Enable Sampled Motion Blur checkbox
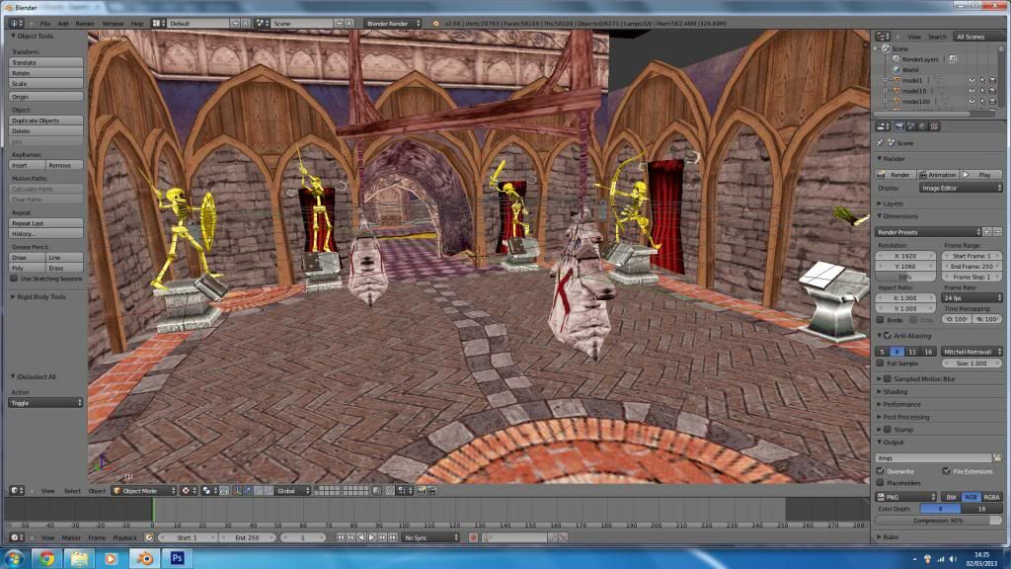The image size is (1011, 569). pyautogui.click(x=888, y=378)
